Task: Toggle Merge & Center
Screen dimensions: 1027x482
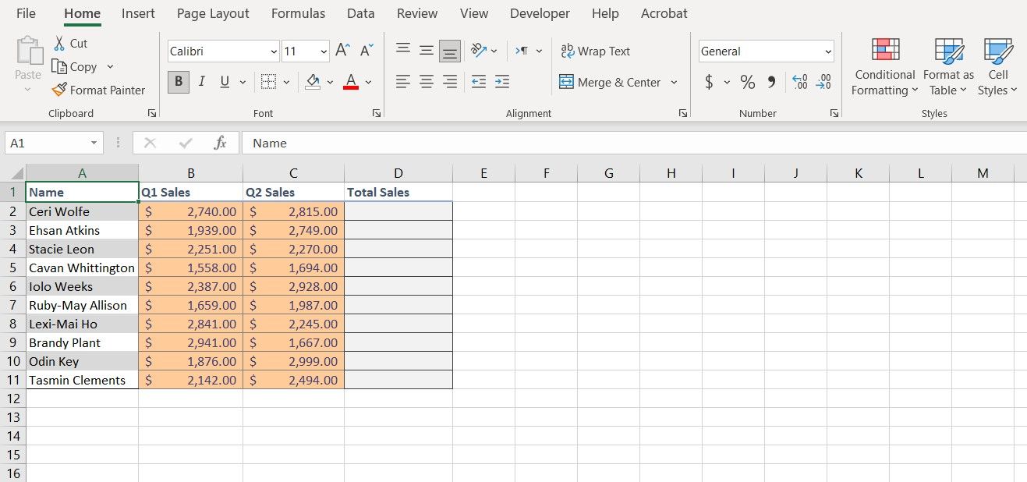Action: pyautogui.click(x=610, y=82)
